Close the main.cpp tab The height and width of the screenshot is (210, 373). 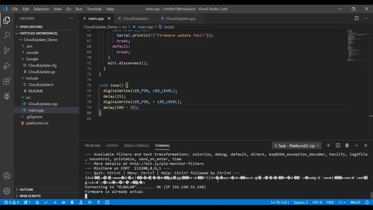[x=109, y=18]
